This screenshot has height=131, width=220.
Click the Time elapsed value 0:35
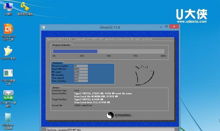point(81,78)
